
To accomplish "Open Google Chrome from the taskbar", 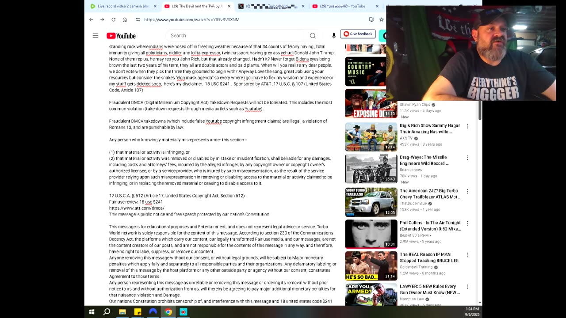I will tap(168, 312).
